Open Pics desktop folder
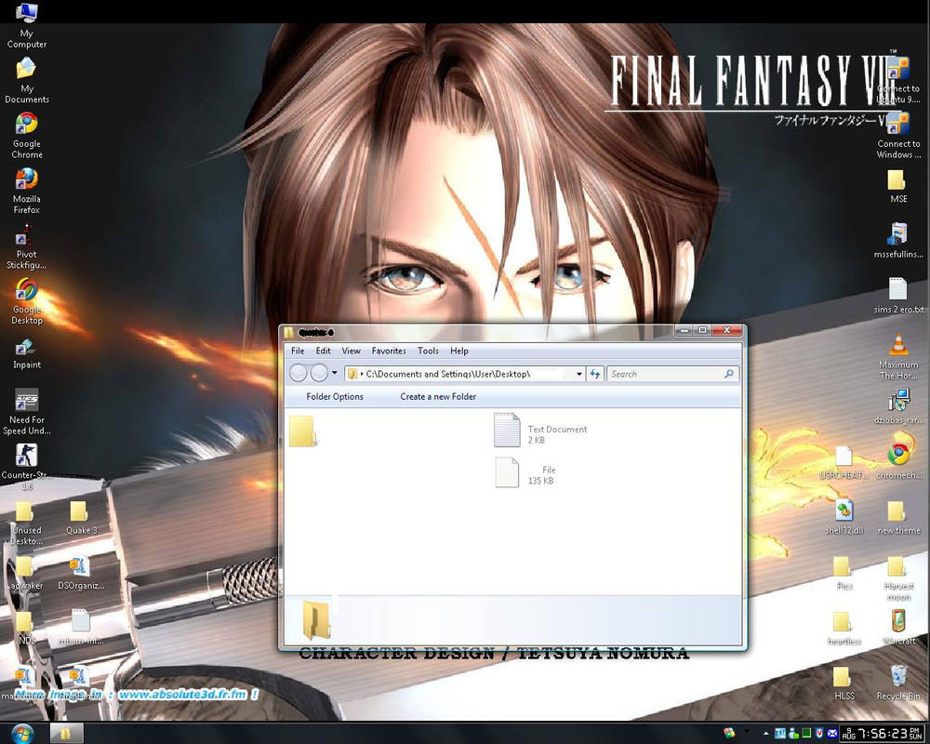 tap(844, 573)
